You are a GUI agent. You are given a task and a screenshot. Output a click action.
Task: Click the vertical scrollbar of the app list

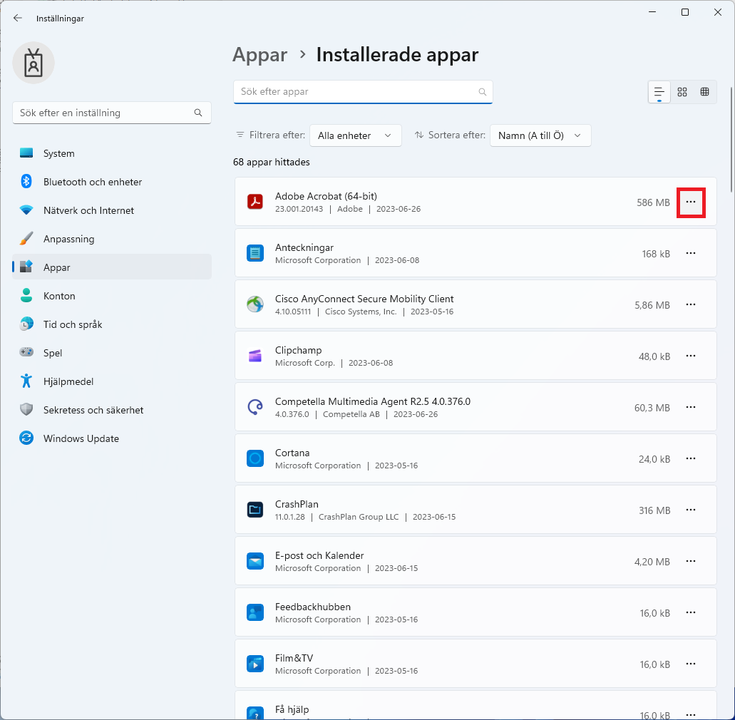click(731, 140)
